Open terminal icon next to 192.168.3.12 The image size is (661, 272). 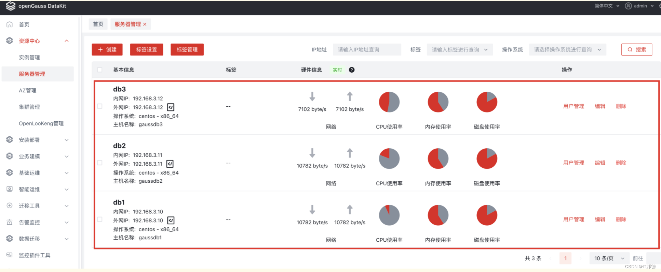pyautogui.click(x=171, y=107)
